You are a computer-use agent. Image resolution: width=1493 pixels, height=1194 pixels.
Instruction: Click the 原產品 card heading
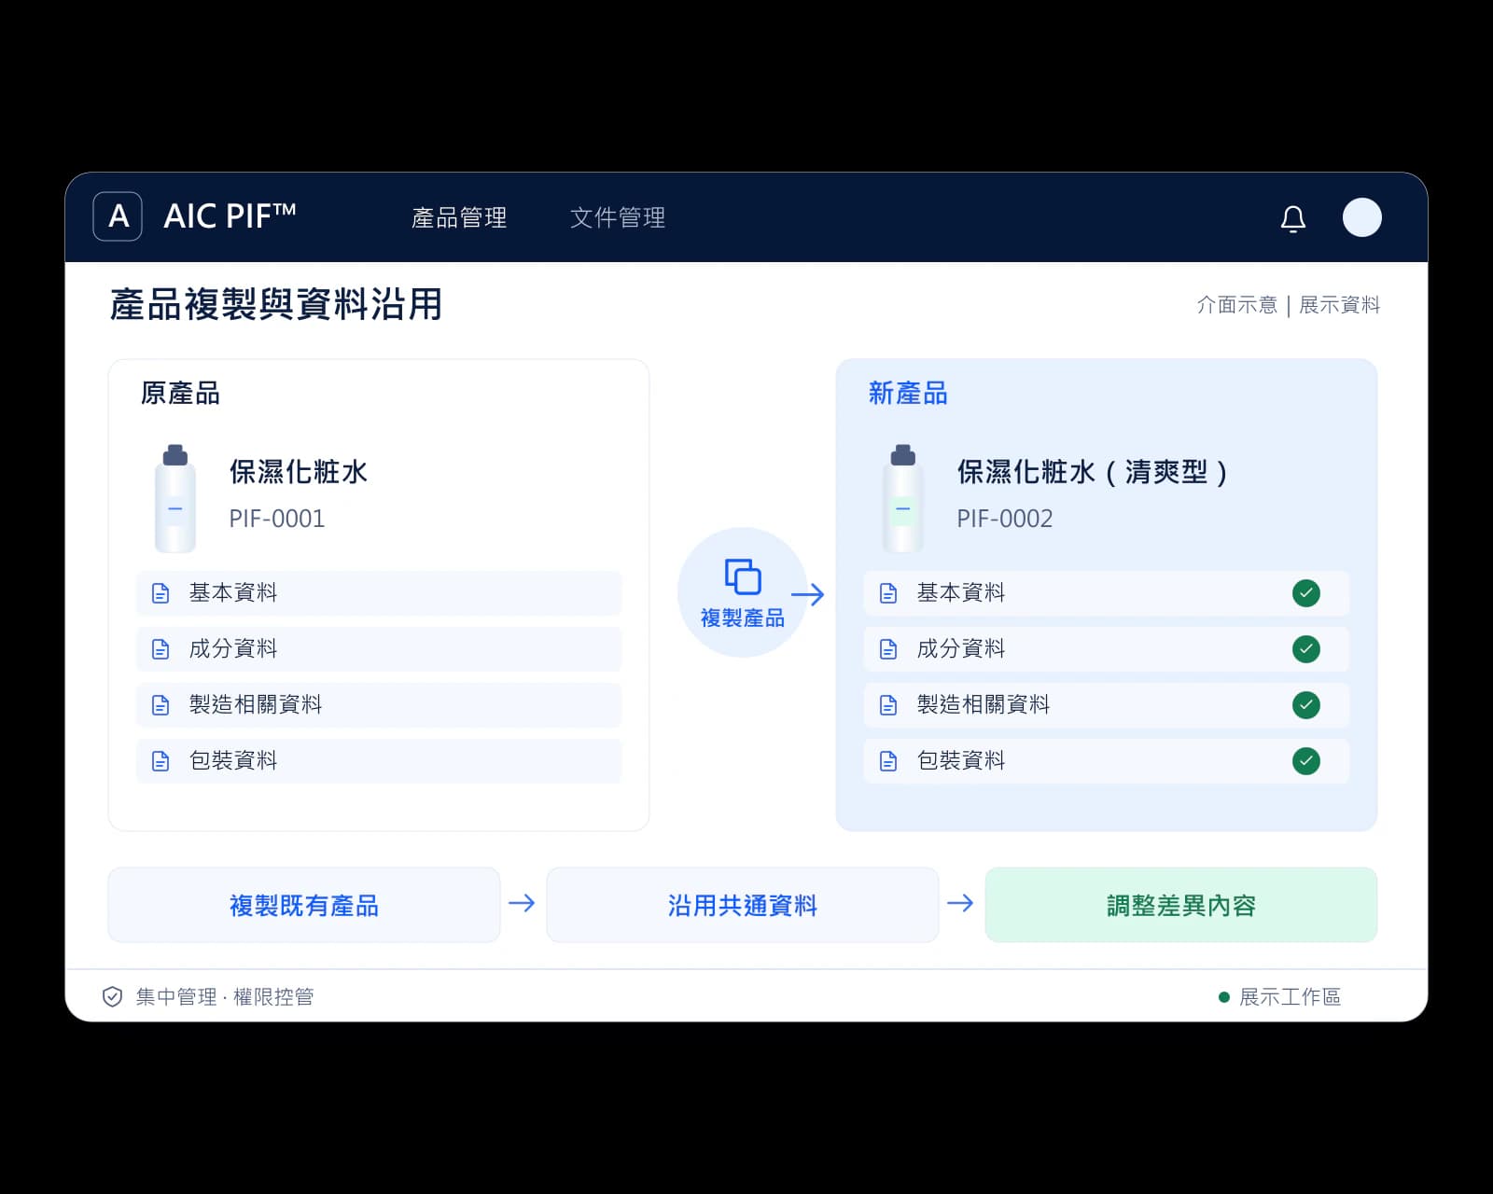click(180, 394)
